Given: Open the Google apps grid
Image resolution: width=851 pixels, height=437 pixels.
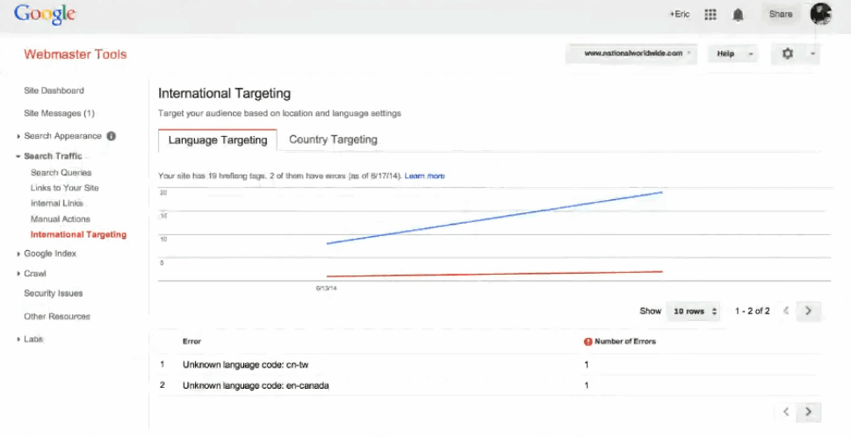Looking at the screenshot, I should pos(710,15).
